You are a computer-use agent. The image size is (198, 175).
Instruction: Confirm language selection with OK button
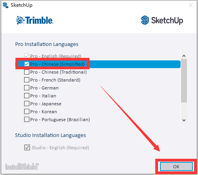point(176,167)
